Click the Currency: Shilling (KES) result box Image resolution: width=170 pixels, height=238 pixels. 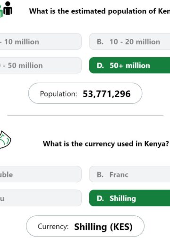(x=85, y=226)
